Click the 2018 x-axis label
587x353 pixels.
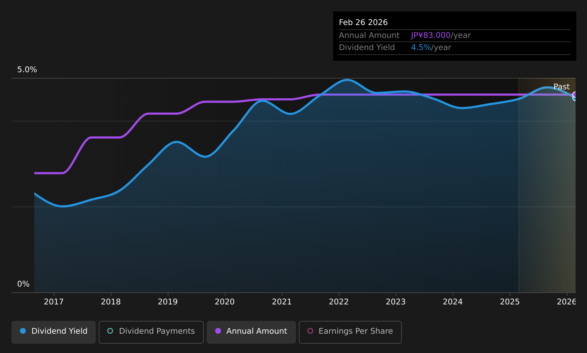111,302
